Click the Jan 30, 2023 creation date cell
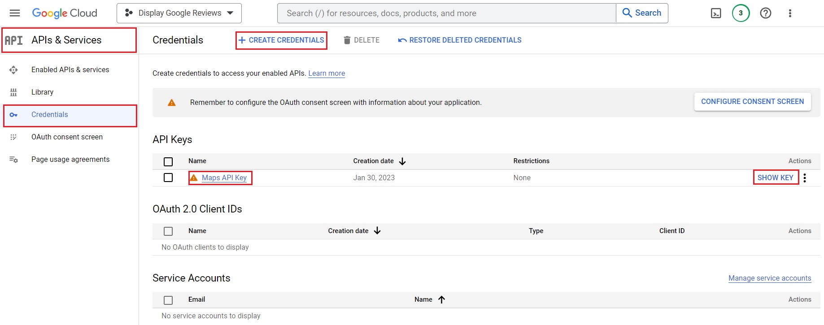This screenshot has width=824, height=325. [x=374, y=178]
